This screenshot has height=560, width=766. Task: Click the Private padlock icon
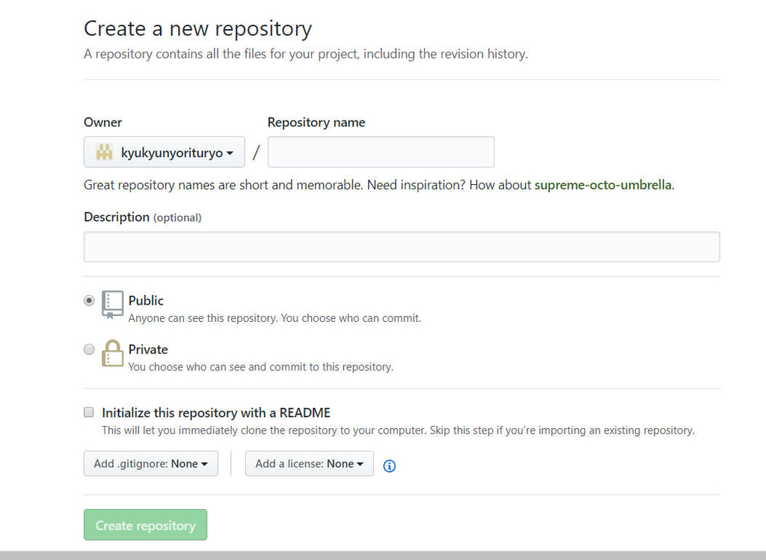tap(112, 353)
